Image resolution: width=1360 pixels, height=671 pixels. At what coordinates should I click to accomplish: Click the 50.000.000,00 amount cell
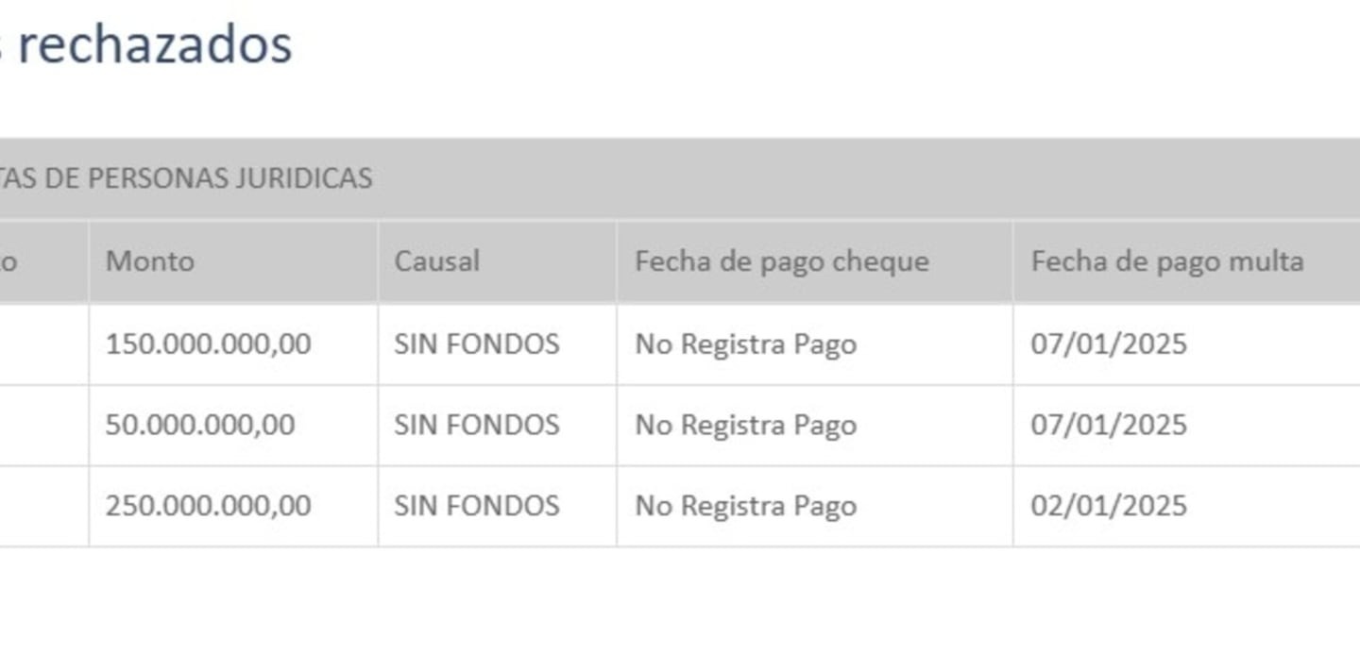tap(233, 425)
